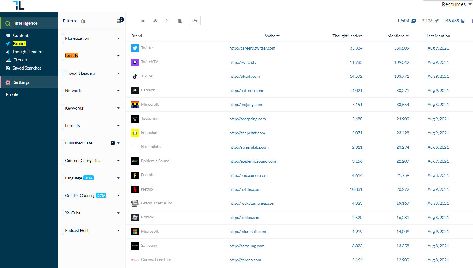Open Saved Searches in sidebar
The width and height of the screenshot is (473, 268).
click(27, 68)
